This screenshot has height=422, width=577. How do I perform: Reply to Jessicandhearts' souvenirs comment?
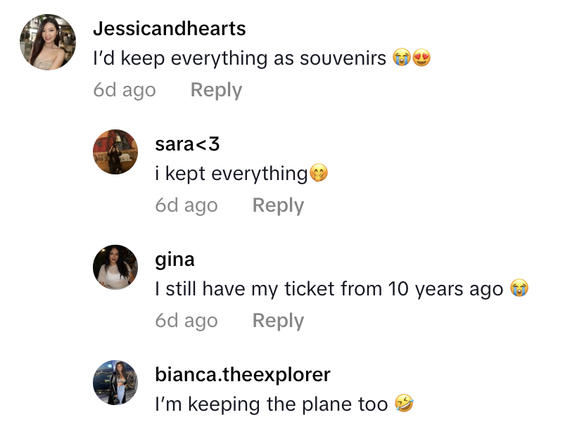tap(216, 90)
